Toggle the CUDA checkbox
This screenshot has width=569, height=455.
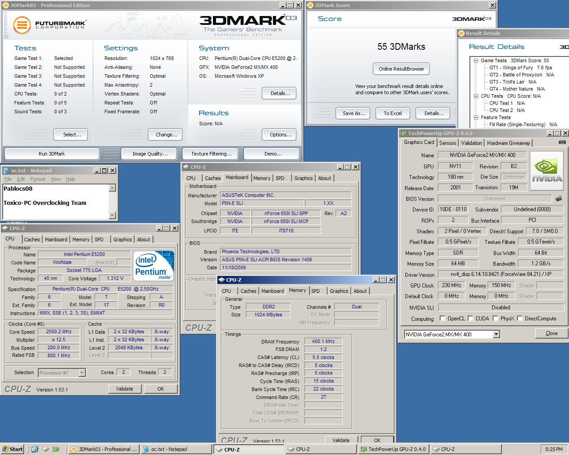470,319
